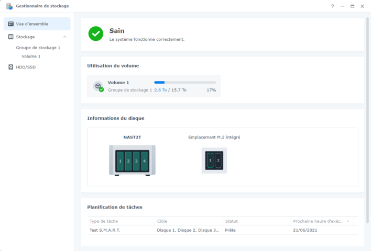Image resolution: width=371 pixels, height=251 pixels.
Task: Open the Prochaine heure d'exécution column dropdown
Action: coord(349,221)
